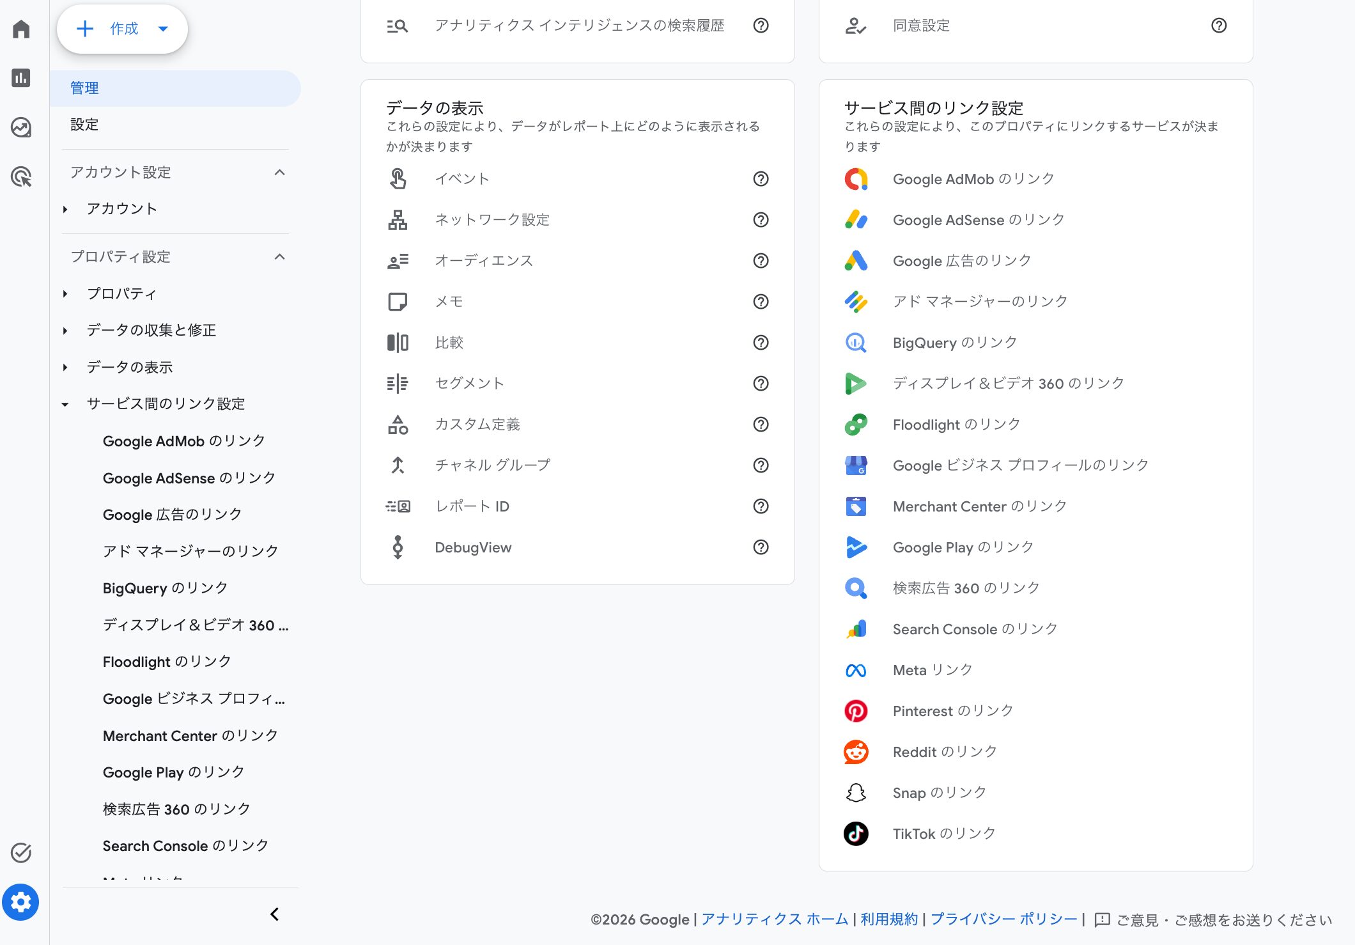Click the Google AdSense logo icon
Image resolution: width=1355 pixels, height=945 pixels.
pyautogui.click(x=856, y=220)
